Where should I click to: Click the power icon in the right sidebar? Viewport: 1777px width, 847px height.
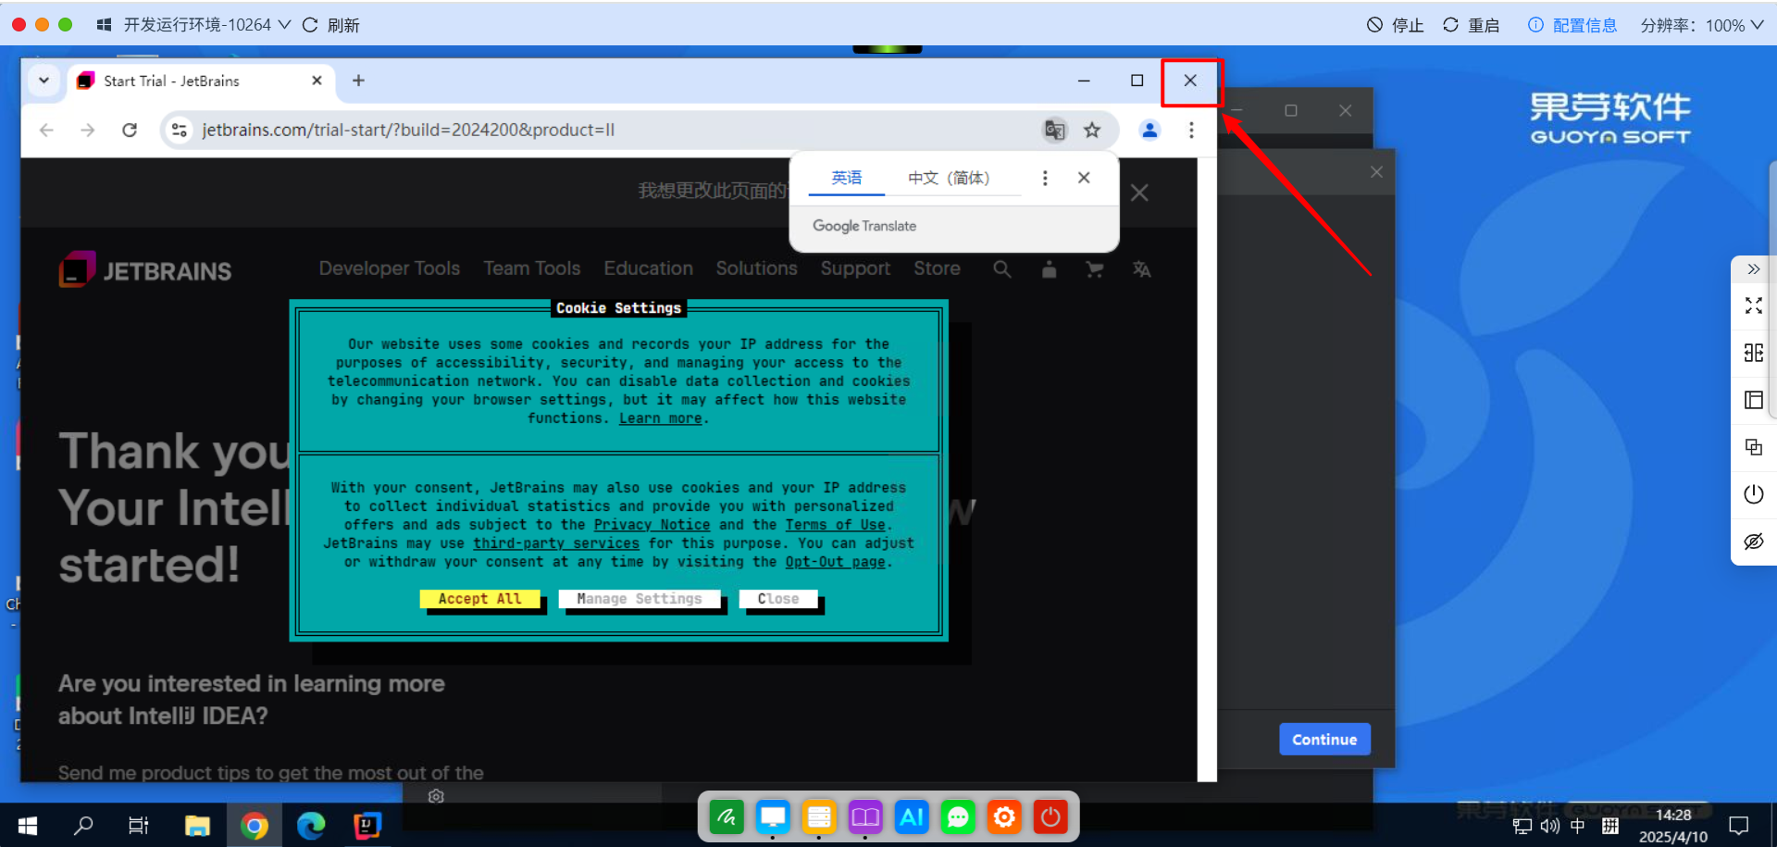click(x=1754, y=494)
